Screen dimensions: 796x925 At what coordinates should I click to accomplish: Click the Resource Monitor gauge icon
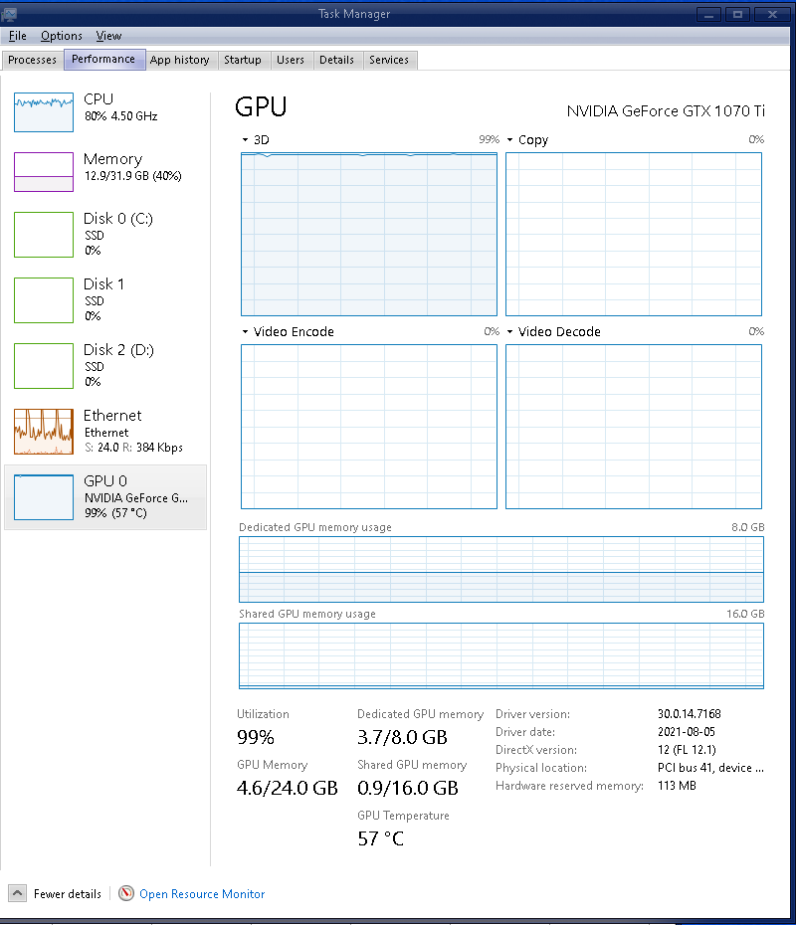[x=126, y=893]
